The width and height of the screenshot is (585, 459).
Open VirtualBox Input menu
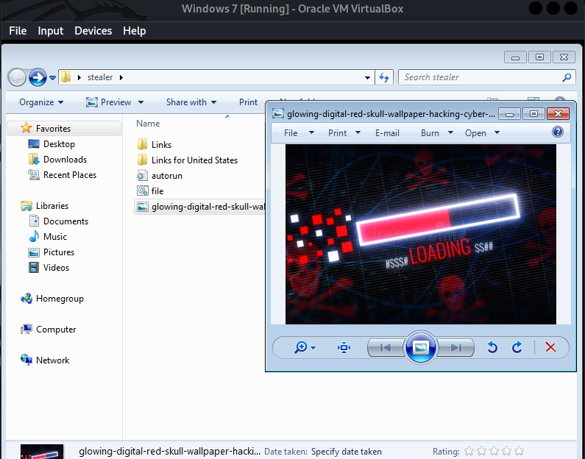pyautogui.click(x=50, y=31)
